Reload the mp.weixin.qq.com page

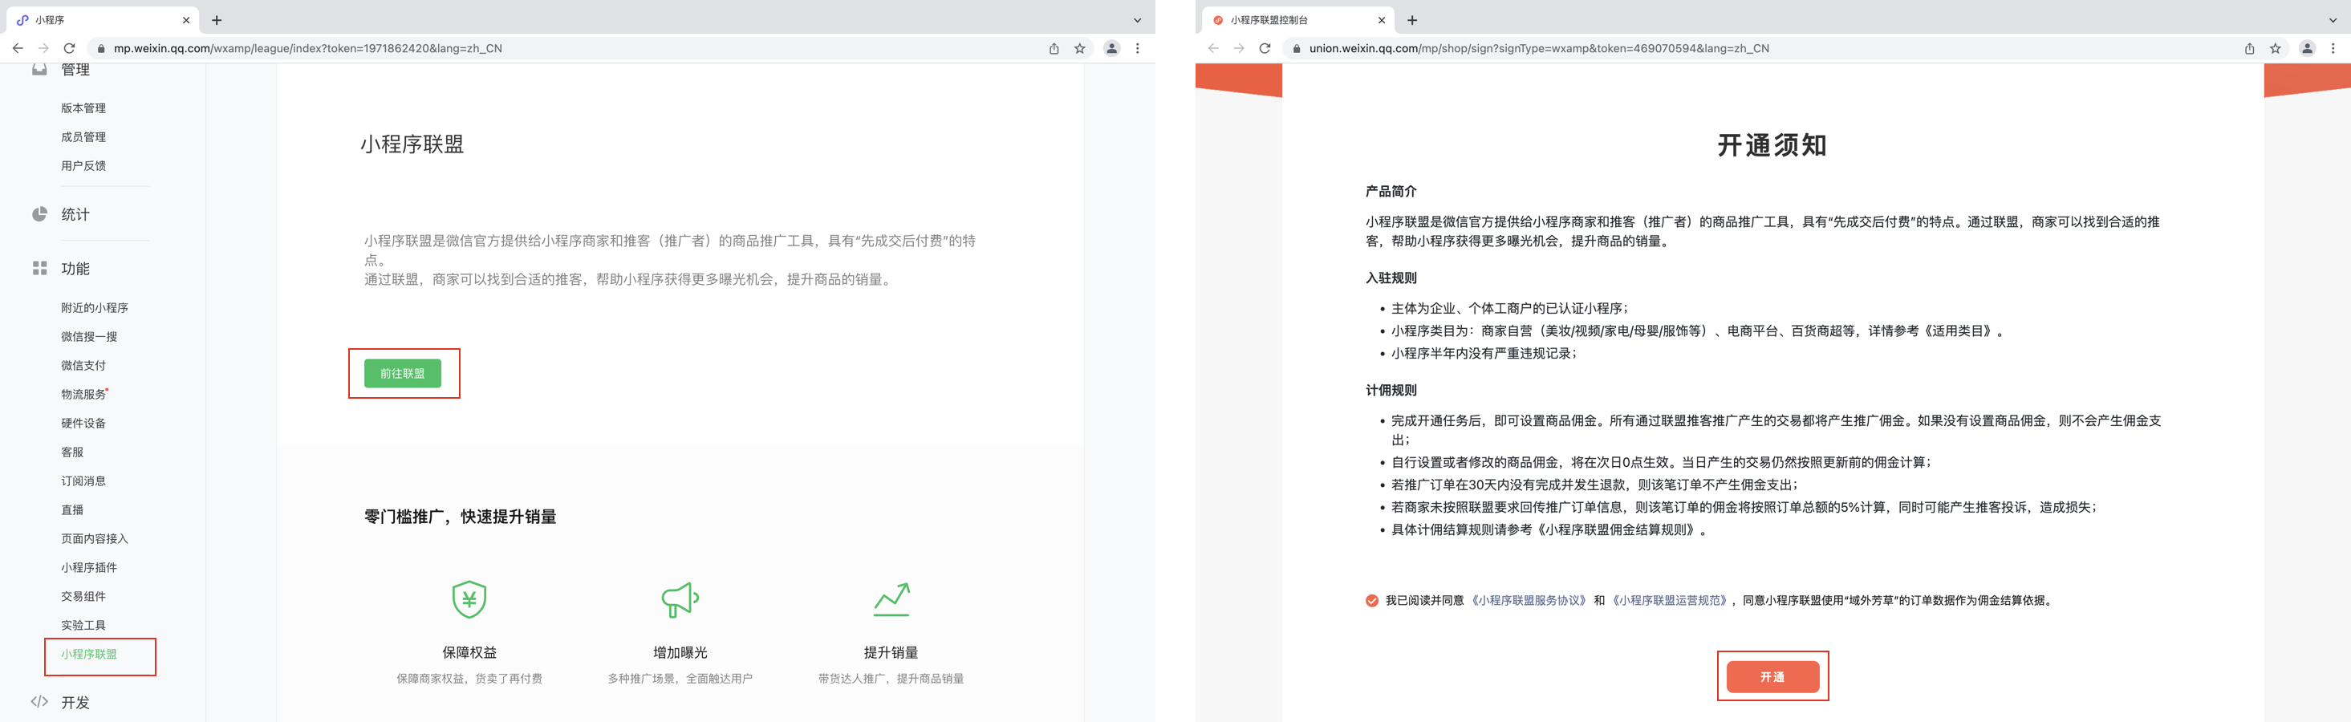click(69, 48)
